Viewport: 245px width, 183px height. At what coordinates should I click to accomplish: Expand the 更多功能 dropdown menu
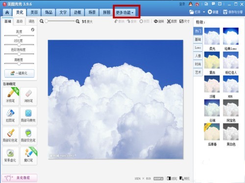pyautogui.click(x=125, y=13)
